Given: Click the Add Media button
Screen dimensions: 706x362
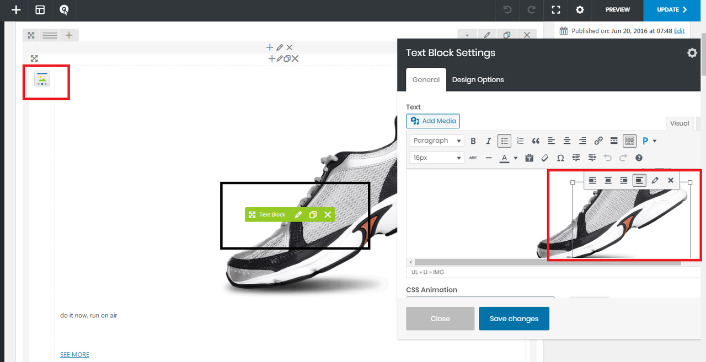Looking at the screenshot, I should [x=433, y=121].
